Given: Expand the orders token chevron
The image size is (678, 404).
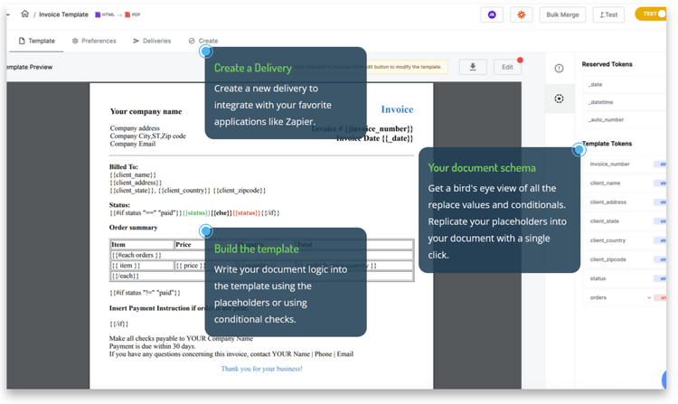Looking at the screenshot, I should click(x=648, y=297).
